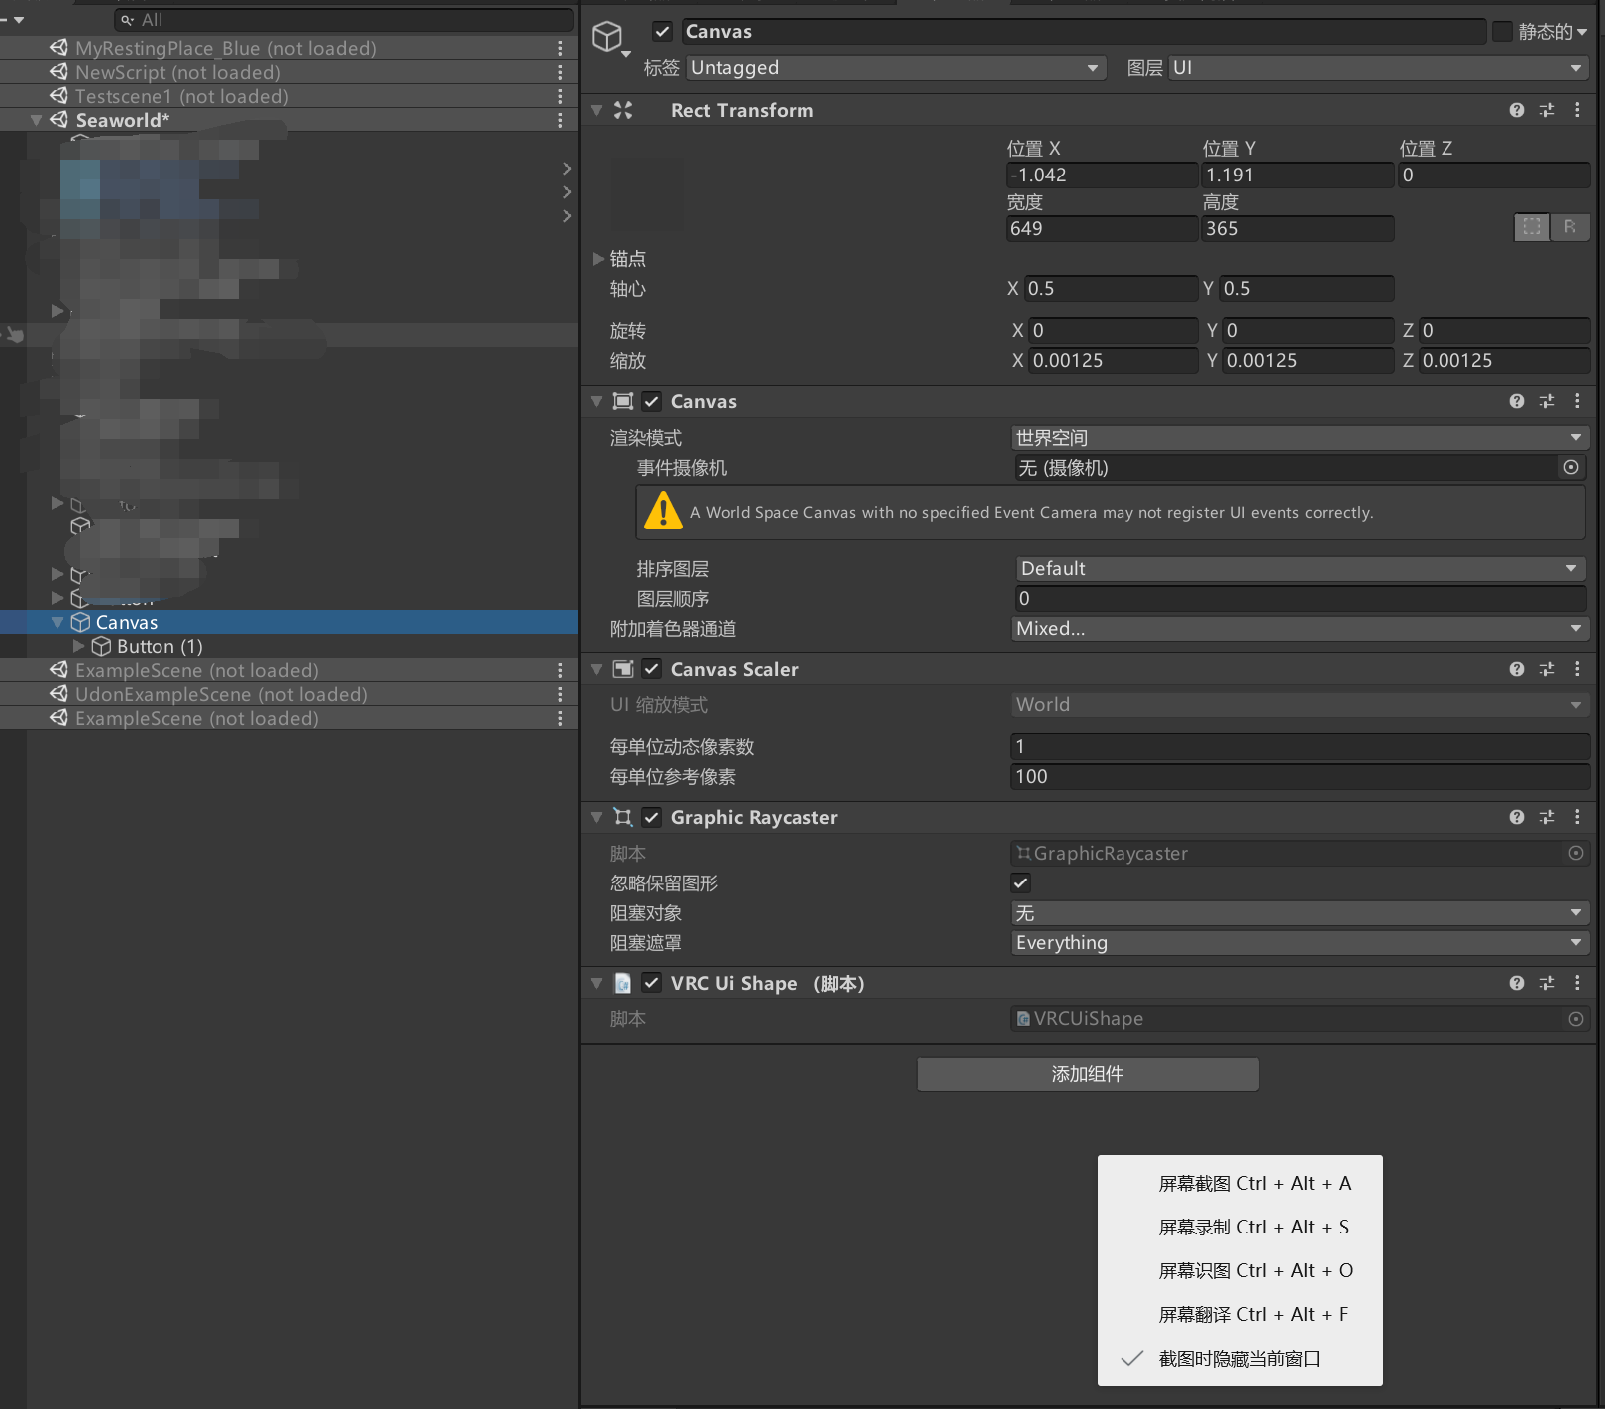Click VRCUiShape script object picker circle
Viewport: 1605px width, 1409px height.
pyautogui.click(x=1576, y=1019)
